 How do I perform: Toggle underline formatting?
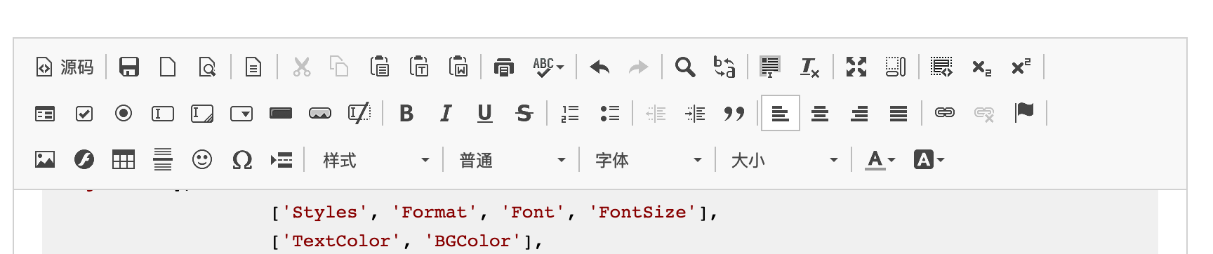click(x=485, y=114)
